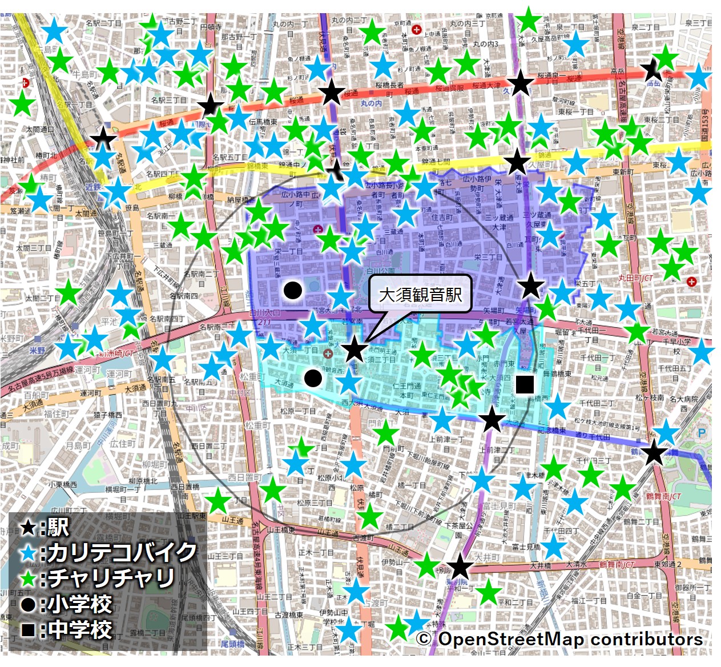Click the black star marking 大須観音駅
This screenshot has height=667, width=721.
(355, 349)
